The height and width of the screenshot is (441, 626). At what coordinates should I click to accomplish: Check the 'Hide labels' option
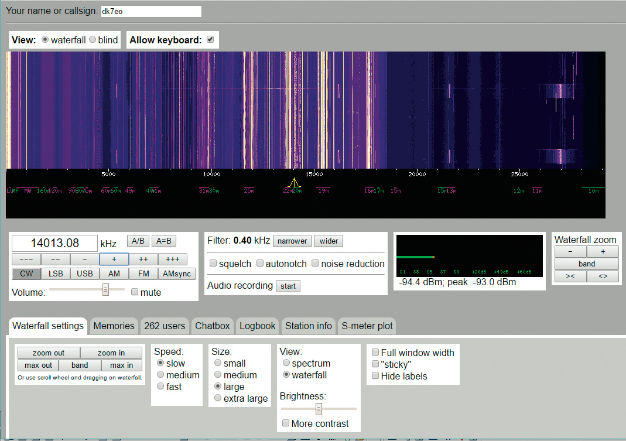pyautogui.click(x=375, y=376)
